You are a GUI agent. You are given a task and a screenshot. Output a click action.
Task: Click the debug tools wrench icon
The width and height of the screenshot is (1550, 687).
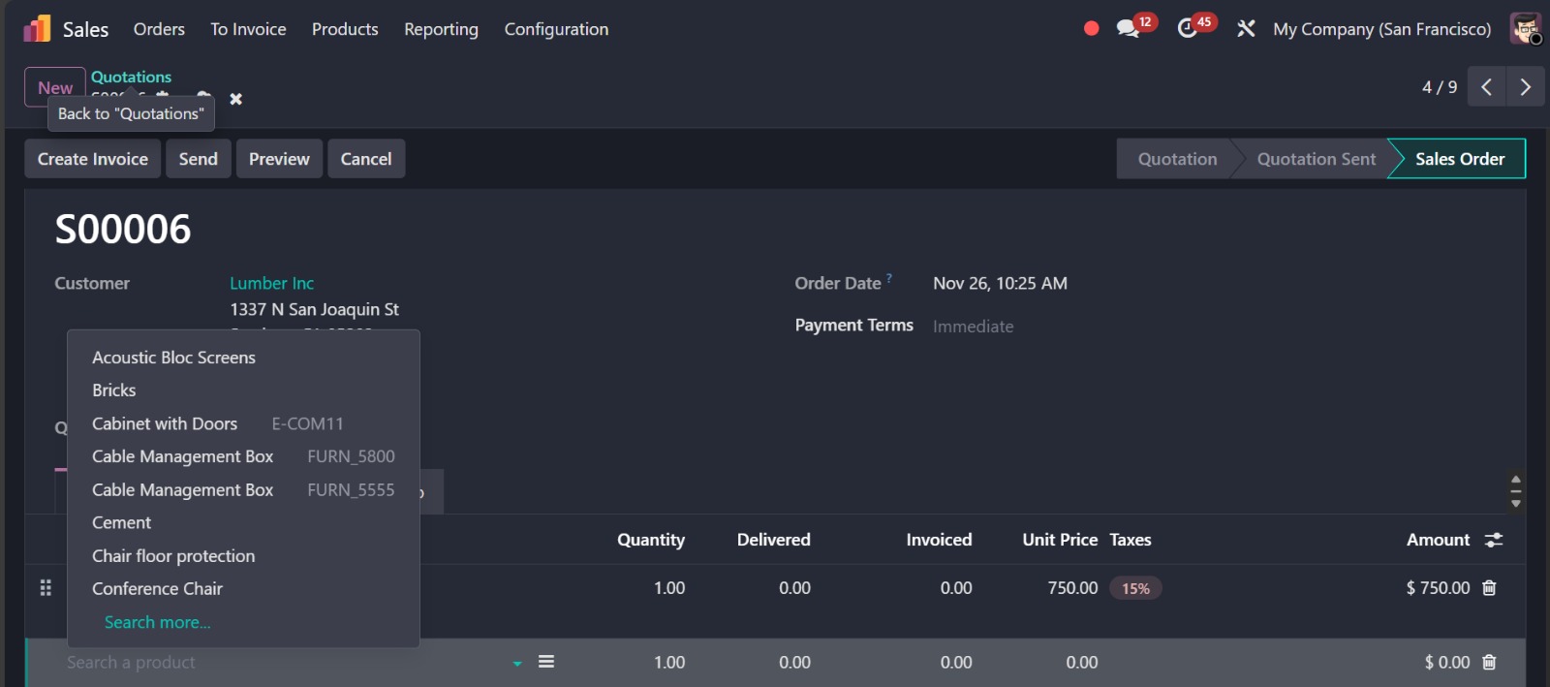point(1246,29)
